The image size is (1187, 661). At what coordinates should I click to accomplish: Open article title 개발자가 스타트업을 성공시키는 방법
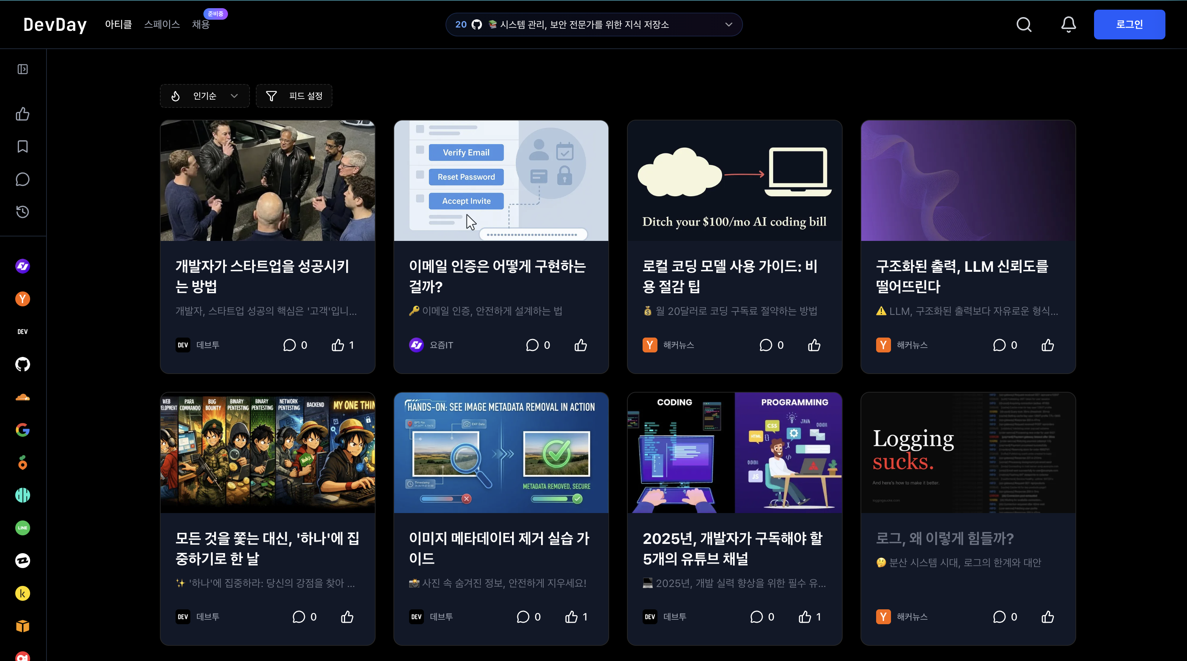point(262,276)
